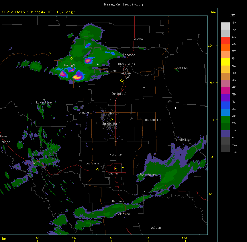Click the Cochrane label
247x242 pixels.
tap(92, 163)
